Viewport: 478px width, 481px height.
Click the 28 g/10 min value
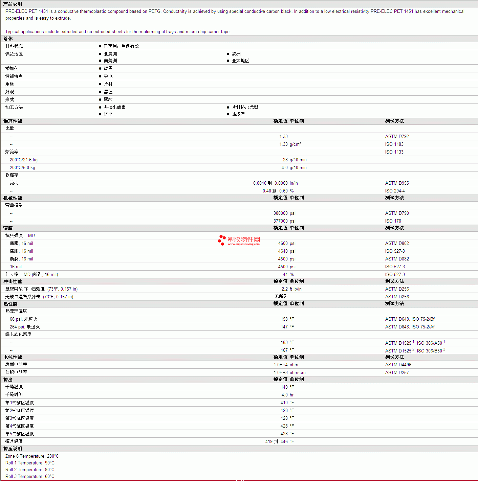click(x=295, y=160)
